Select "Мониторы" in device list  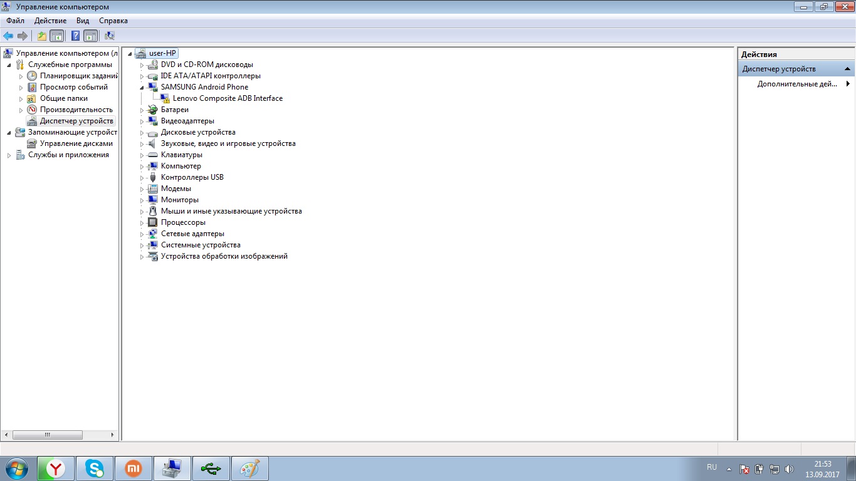tap(180, 200)
